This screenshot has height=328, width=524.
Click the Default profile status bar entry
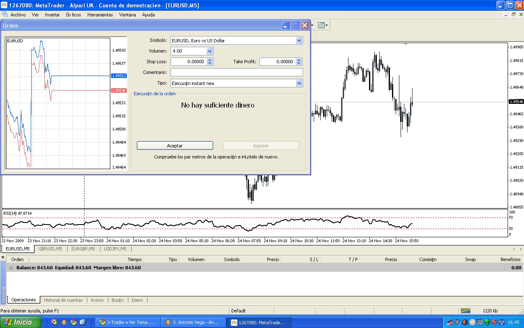point(239,311)
